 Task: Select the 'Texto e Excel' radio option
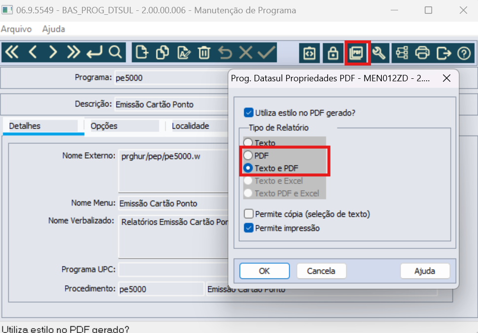(x=248, y=181)
